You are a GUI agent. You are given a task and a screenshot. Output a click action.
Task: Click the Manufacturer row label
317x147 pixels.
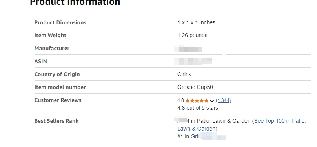coord(52,48)
